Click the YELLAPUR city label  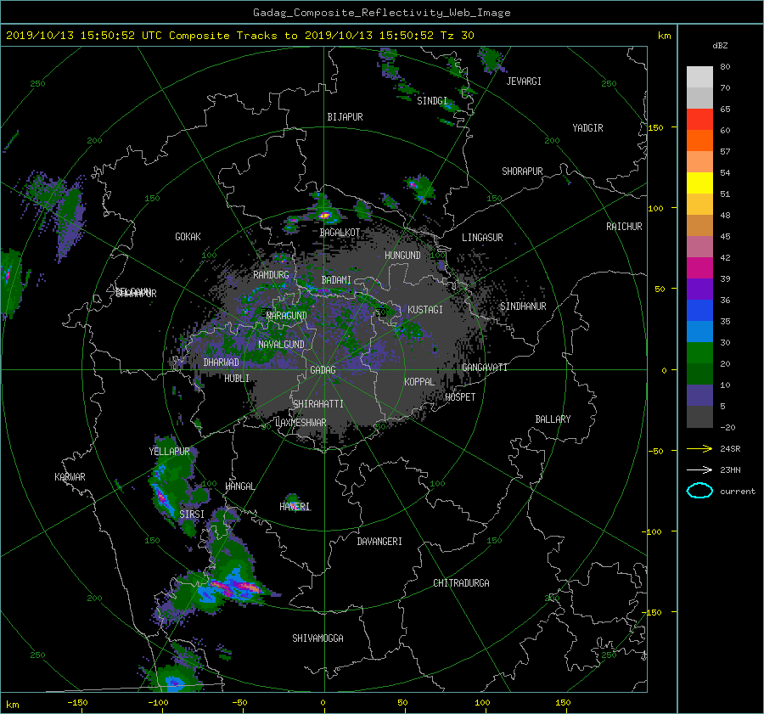(169, 452)
